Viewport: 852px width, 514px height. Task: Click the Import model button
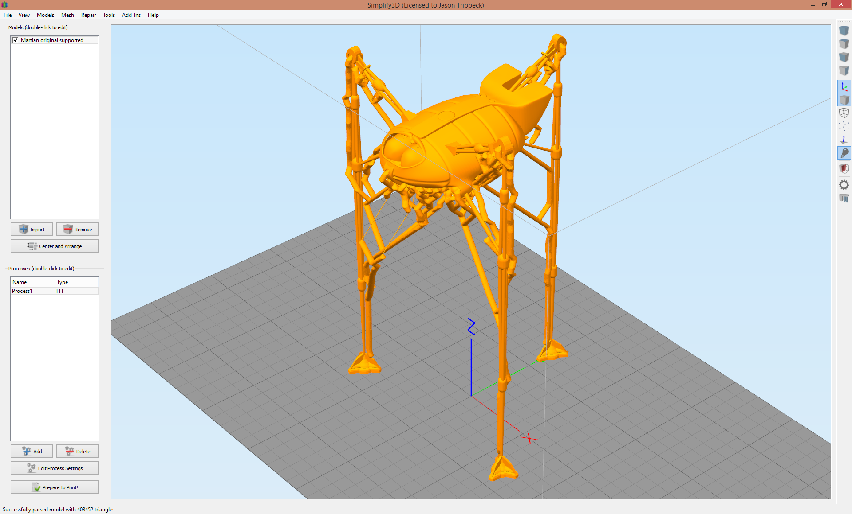click(32, 229)
